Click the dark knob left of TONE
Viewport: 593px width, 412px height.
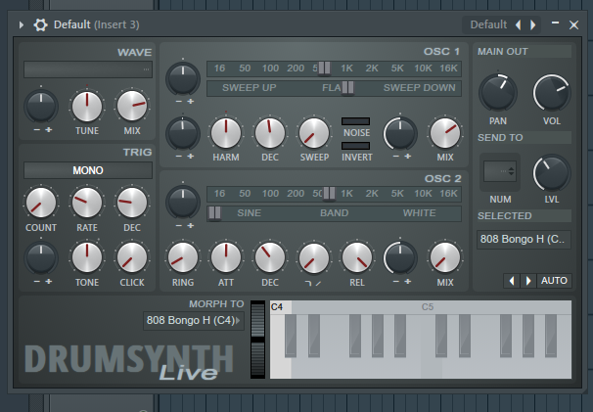pos(41,257)
